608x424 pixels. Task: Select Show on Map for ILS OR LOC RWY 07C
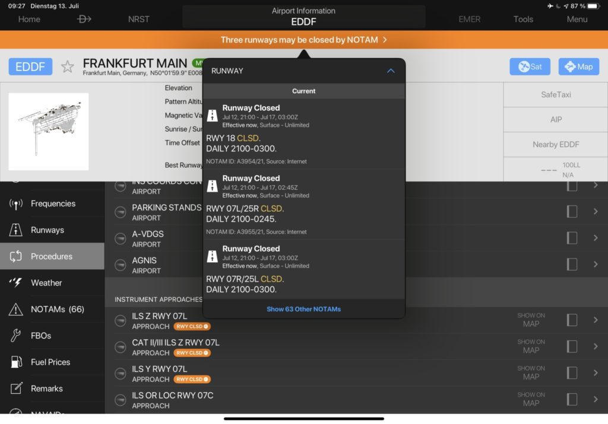coord(531,399)
